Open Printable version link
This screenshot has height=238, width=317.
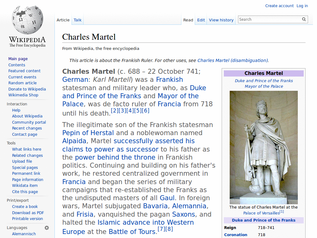point(28,219)
